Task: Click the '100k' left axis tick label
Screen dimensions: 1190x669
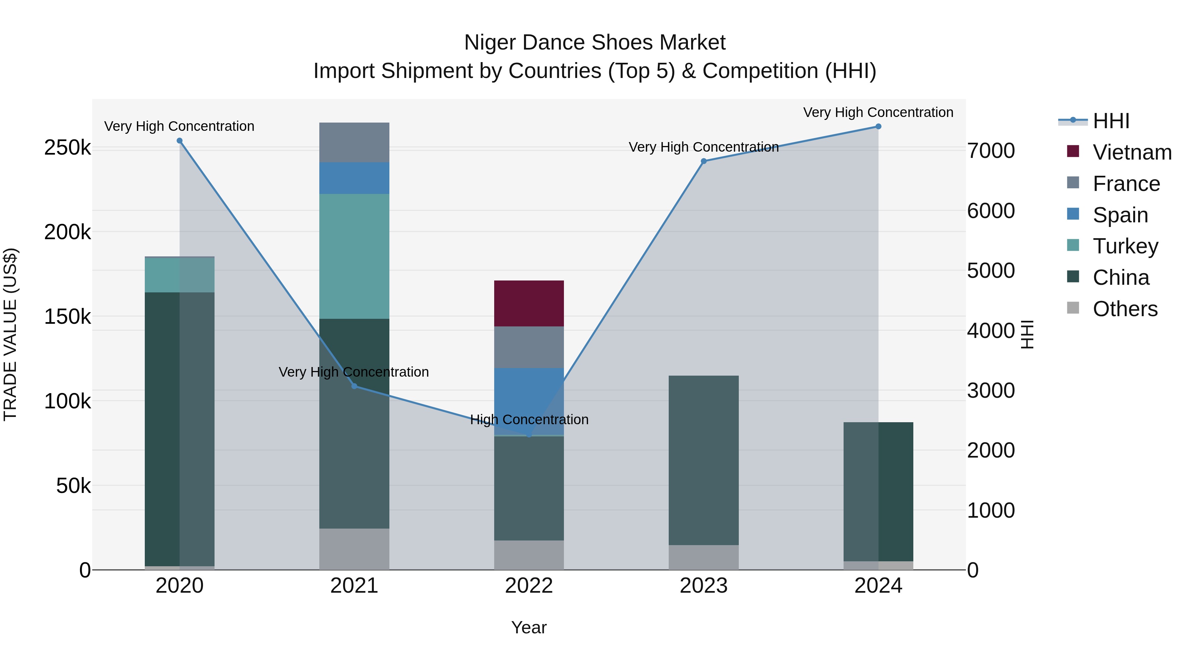Action: 67,401
